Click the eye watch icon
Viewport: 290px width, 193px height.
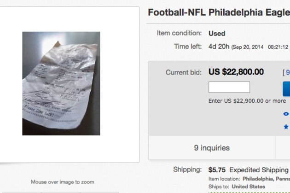point(286,114)
